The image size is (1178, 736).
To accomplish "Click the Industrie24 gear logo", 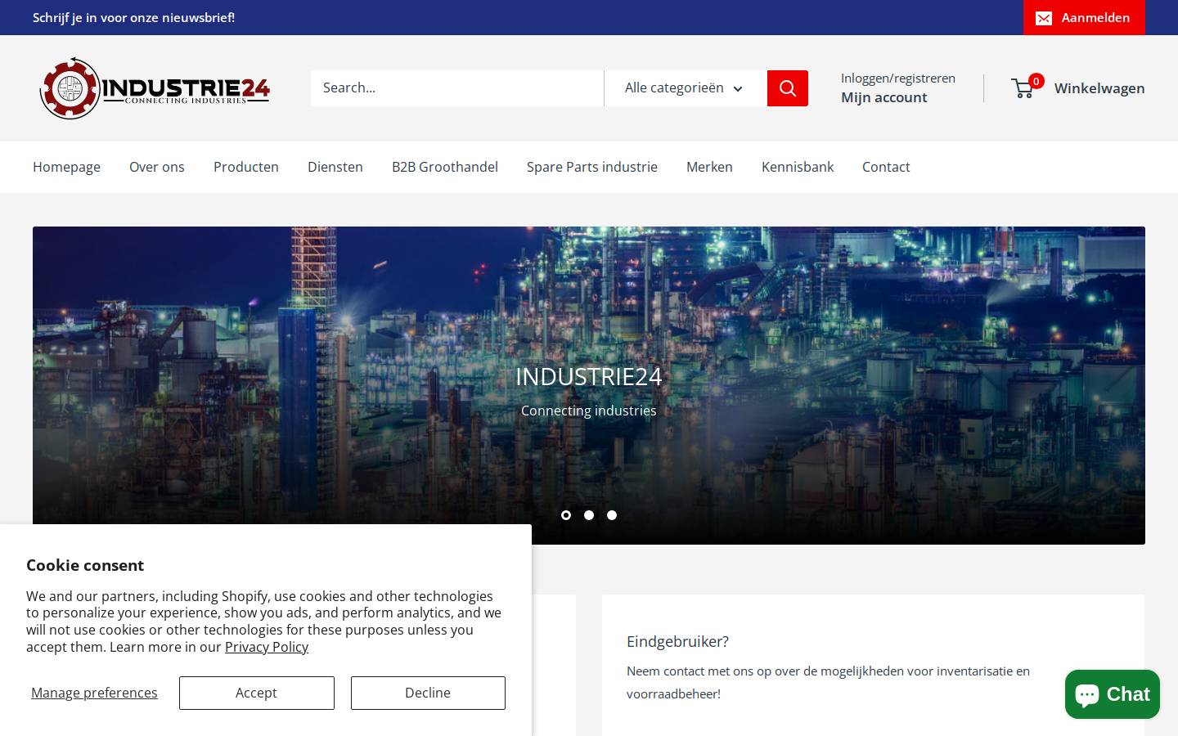I will (154, 88).
